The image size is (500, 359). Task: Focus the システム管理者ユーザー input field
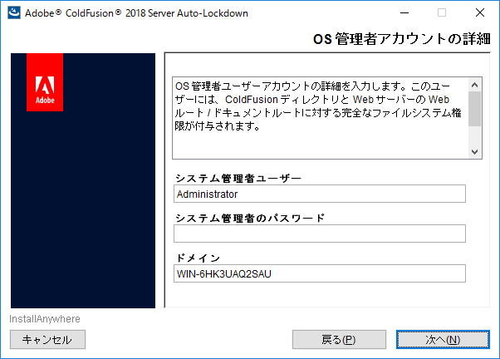point(320,194)
